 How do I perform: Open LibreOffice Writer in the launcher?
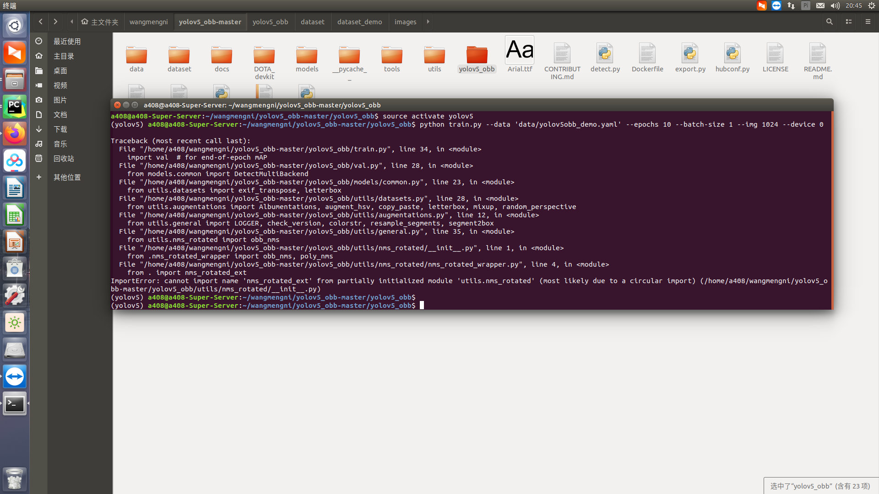pos(15,188)
